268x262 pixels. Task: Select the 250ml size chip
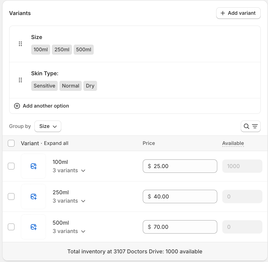pyautogui.click(x=62, y=49)
